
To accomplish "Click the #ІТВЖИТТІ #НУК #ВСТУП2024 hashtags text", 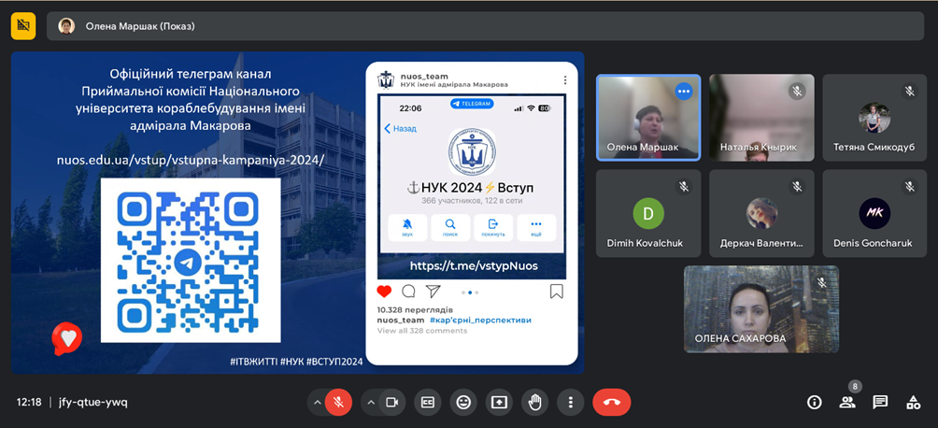I will pos(296,363).
